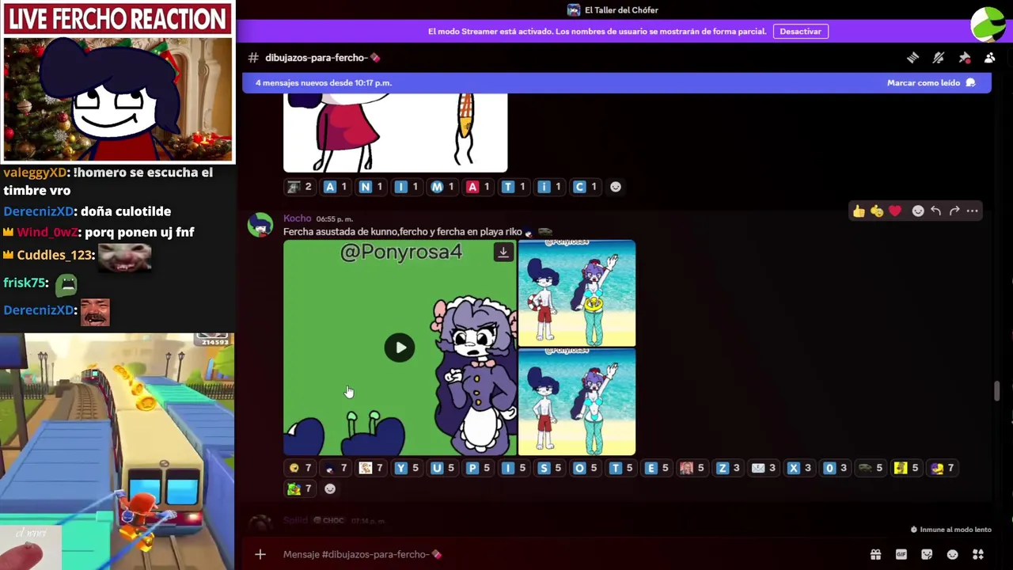1013x570 pixels.
Task: Click the chat scrollbar thumb
Action: (x=996, y=392)
